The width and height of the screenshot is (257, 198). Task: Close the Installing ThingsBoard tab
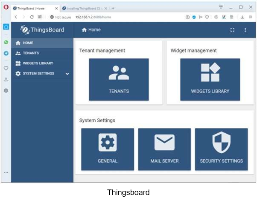(x=106, y=9)
